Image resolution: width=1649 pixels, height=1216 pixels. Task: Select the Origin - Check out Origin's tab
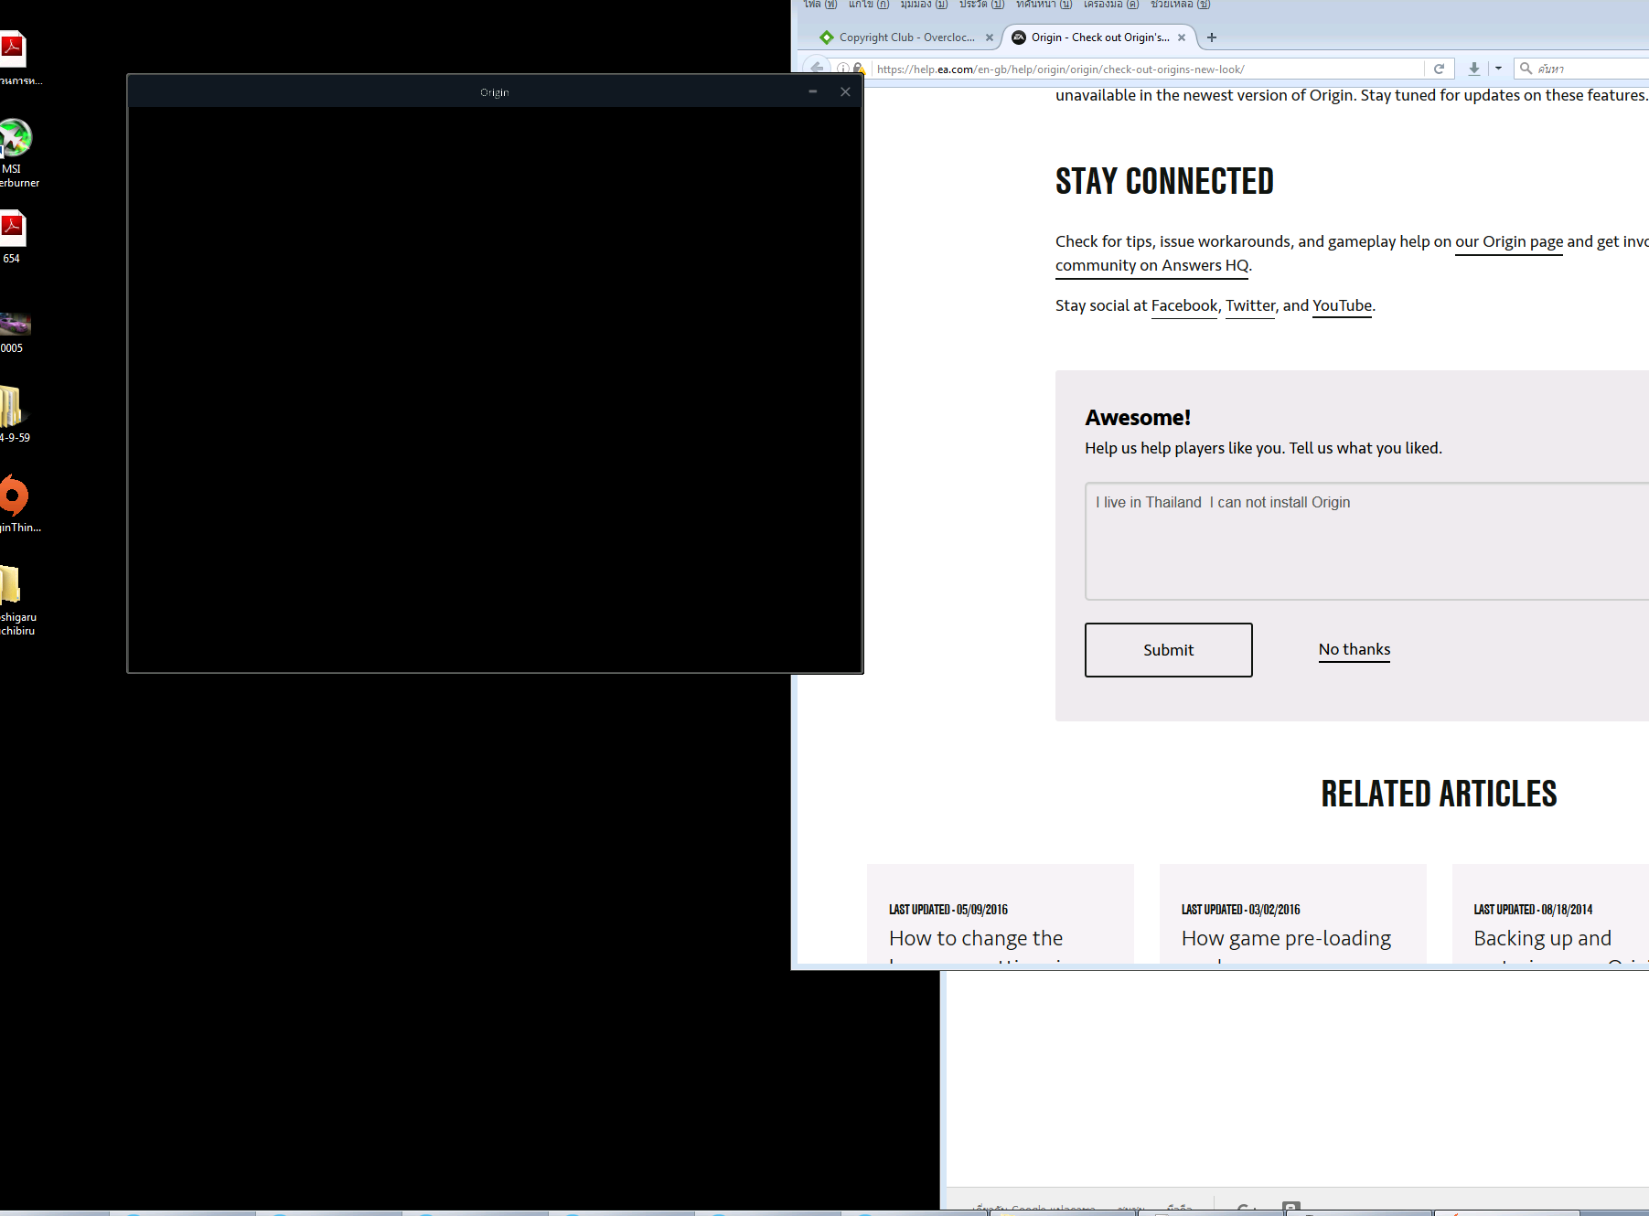pyautogui.click(x=1098, y=37)
